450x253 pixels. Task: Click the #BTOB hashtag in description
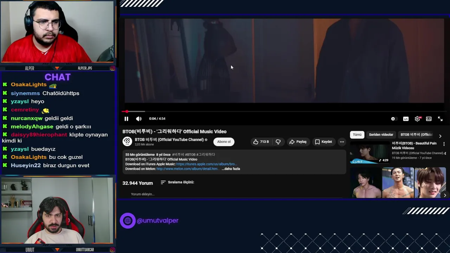(190, 155)
